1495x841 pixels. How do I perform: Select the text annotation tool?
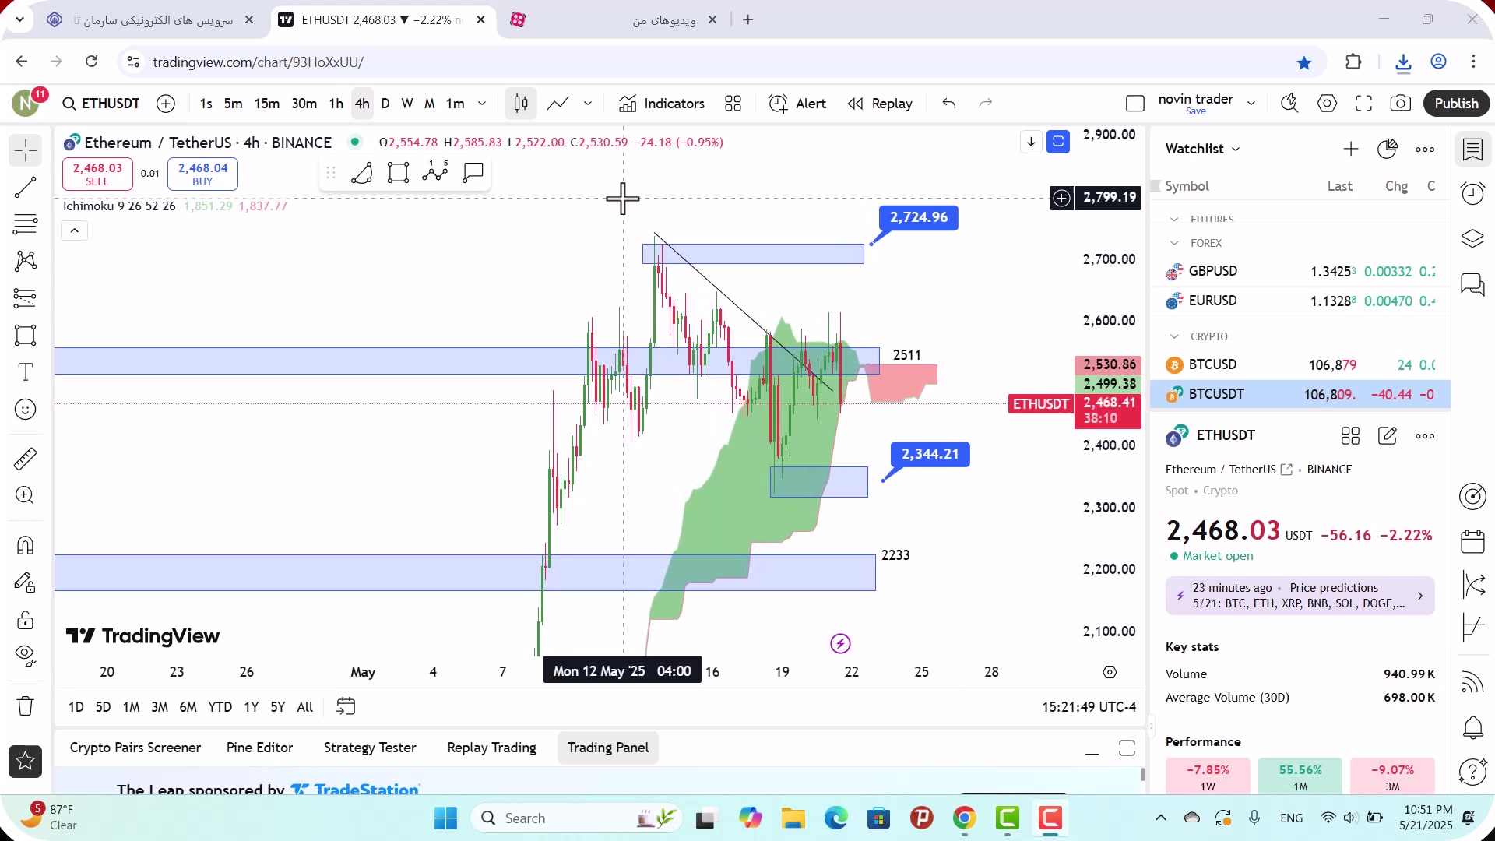click(x=26, y=372)
